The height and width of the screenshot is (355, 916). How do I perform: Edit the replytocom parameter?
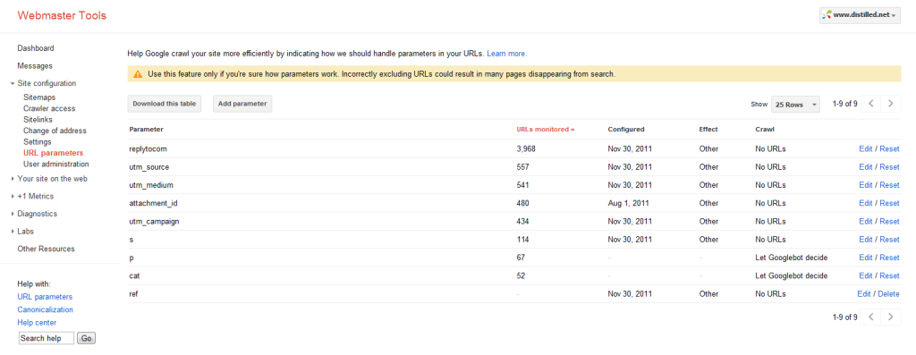[x=865, y=149]
